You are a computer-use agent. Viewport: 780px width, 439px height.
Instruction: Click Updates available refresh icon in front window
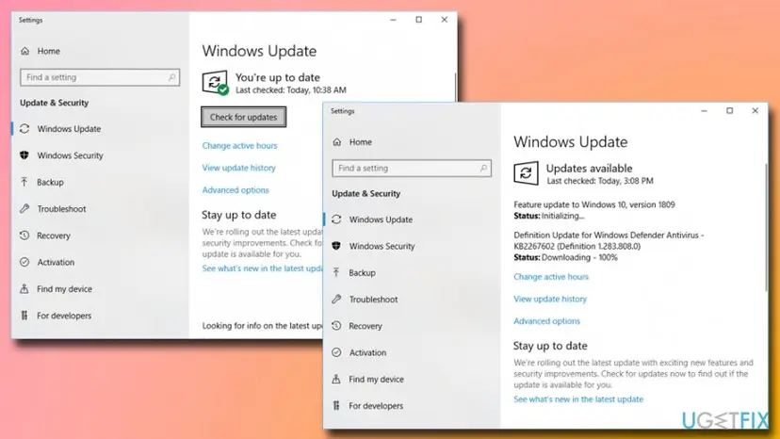pyautogui.click(x=526, y=173)
